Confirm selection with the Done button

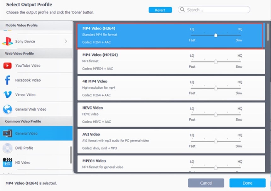(247, 183)
